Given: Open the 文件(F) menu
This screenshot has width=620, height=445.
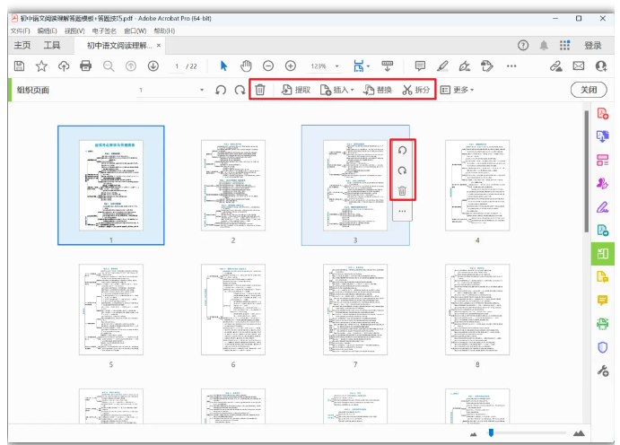Looking at the screenshot, I should coord(20,31).
